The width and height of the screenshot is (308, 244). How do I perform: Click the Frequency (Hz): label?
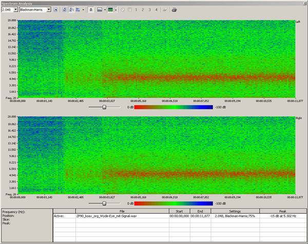coord(14,212)
